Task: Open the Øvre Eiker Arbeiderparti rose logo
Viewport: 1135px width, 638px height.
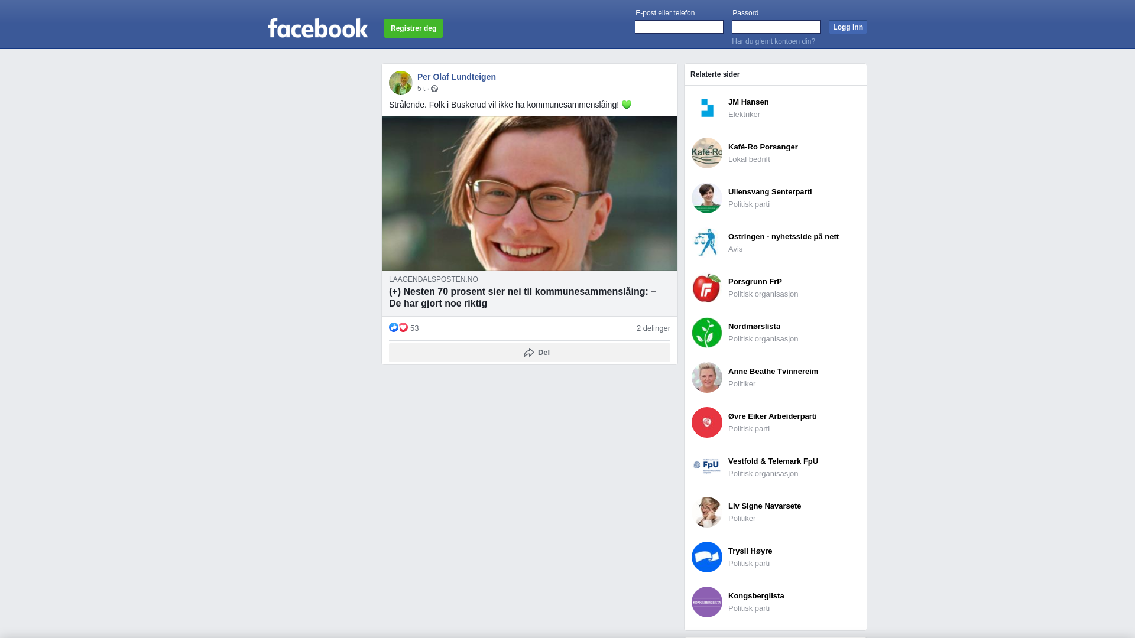Action: pyautogui.click(x=707, y=422)
